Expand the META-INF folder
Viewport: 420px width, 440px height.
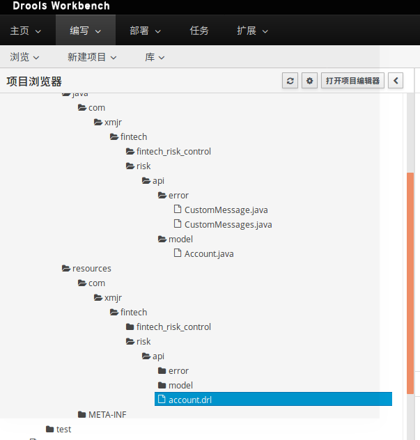[x=102, y=414]
